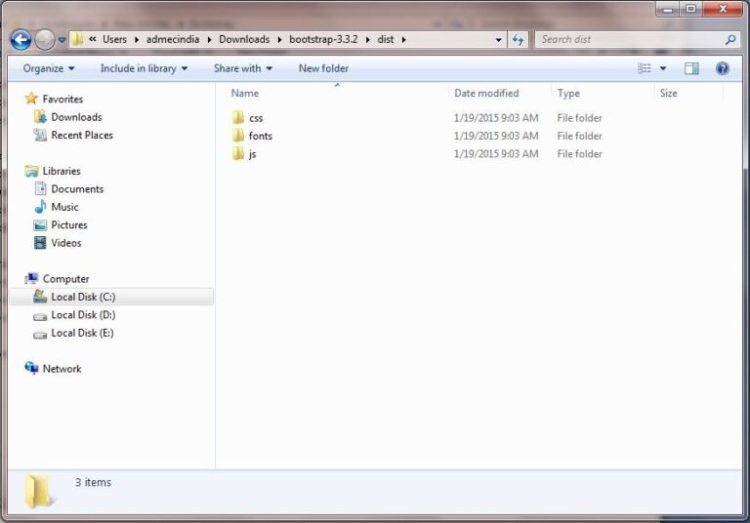Select the fonts folder

pyautogui.click(x=260, y=136)
